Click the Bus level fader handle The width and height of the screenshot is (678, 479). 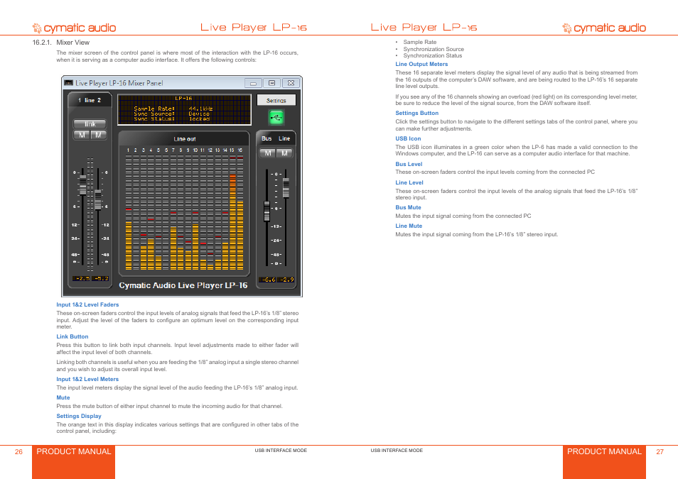tap(267, 211)
